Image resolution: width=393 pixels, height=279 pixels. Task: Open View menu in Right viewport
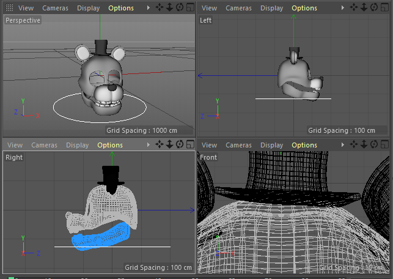[x=15, y=145]
